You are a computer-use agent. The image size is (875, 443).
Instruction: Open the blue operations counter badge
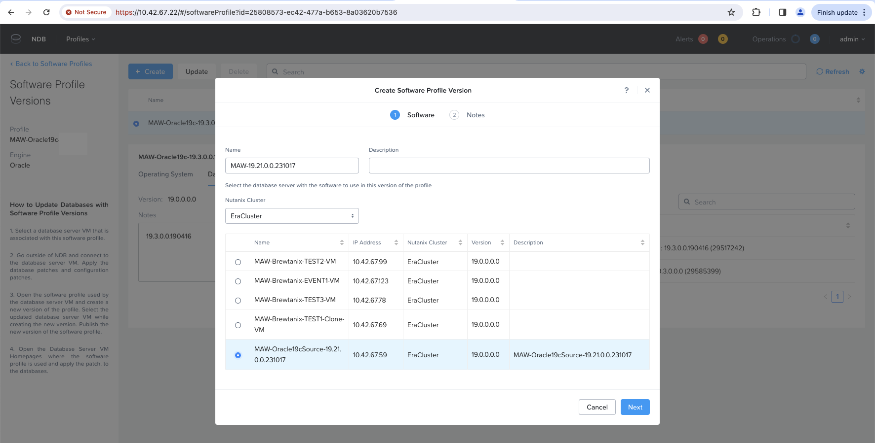815,39
